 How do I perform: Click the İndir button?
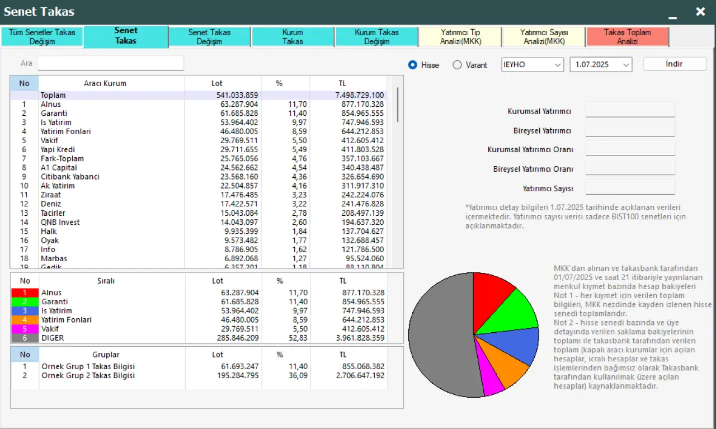pyautogui.click(x=674, y=64)
